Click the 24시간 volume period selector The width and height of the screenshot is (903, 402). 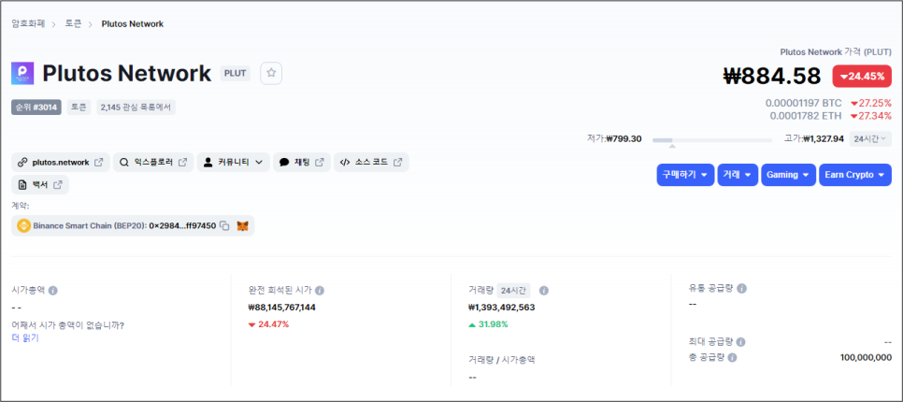pos(514,290)
